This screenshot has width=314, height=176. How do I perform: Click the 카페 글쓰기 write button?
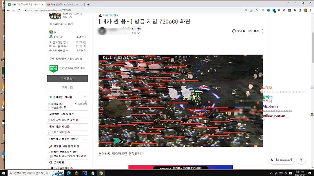point(68,79)
